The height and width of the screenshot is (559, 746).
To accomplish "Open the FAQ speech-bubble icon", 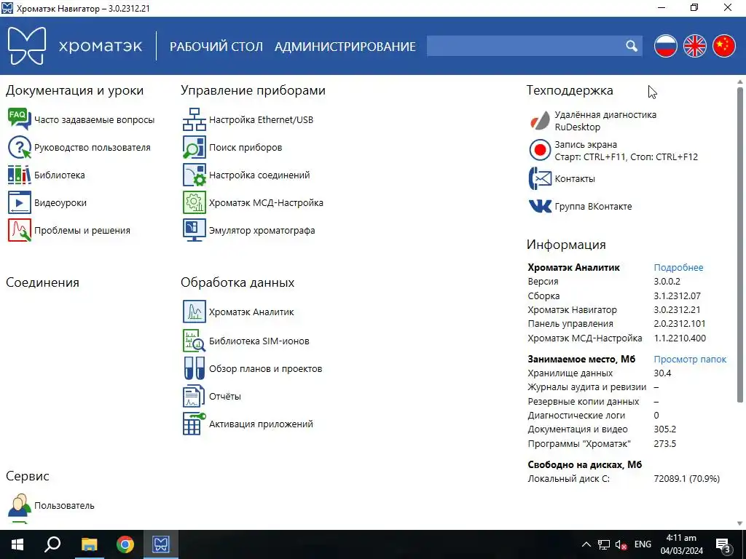I will [20, 119].
